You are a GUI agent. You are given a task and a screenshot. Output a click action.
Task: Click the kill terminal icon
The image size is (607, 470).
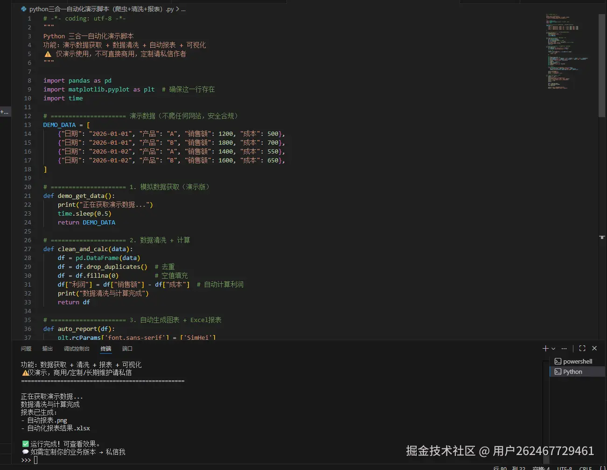coord(594,348)
